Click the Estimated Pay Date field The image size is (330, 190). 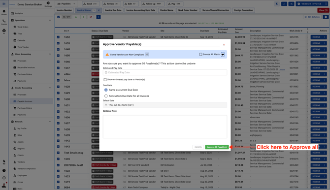pyautogui.click(x=165, y=72)
